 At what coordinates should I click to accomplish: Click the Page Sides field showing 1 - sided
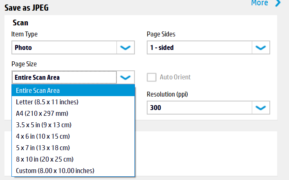click(199, 47)
